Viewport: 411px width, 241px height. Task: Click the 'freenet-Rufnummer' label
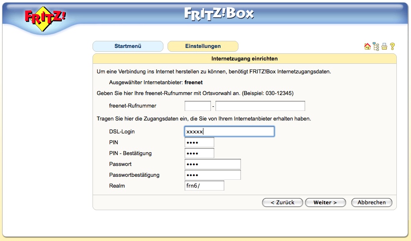click(133, 105)
